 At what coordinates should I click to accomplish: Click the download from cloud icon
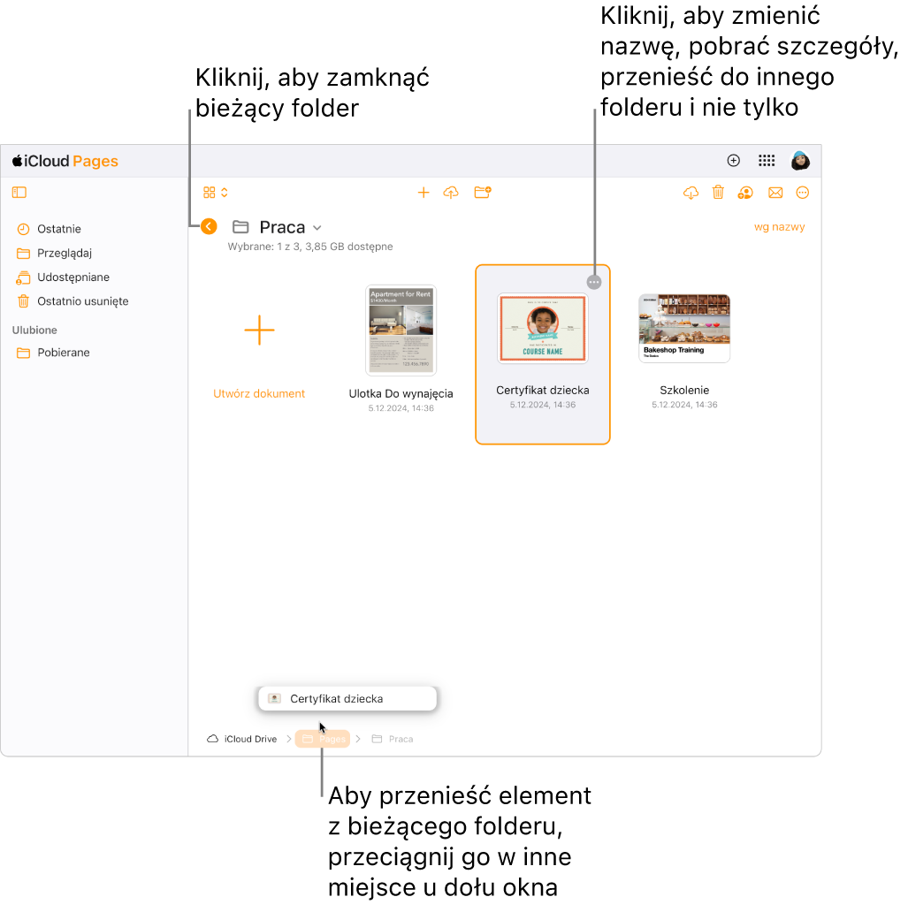pos(691,193)
